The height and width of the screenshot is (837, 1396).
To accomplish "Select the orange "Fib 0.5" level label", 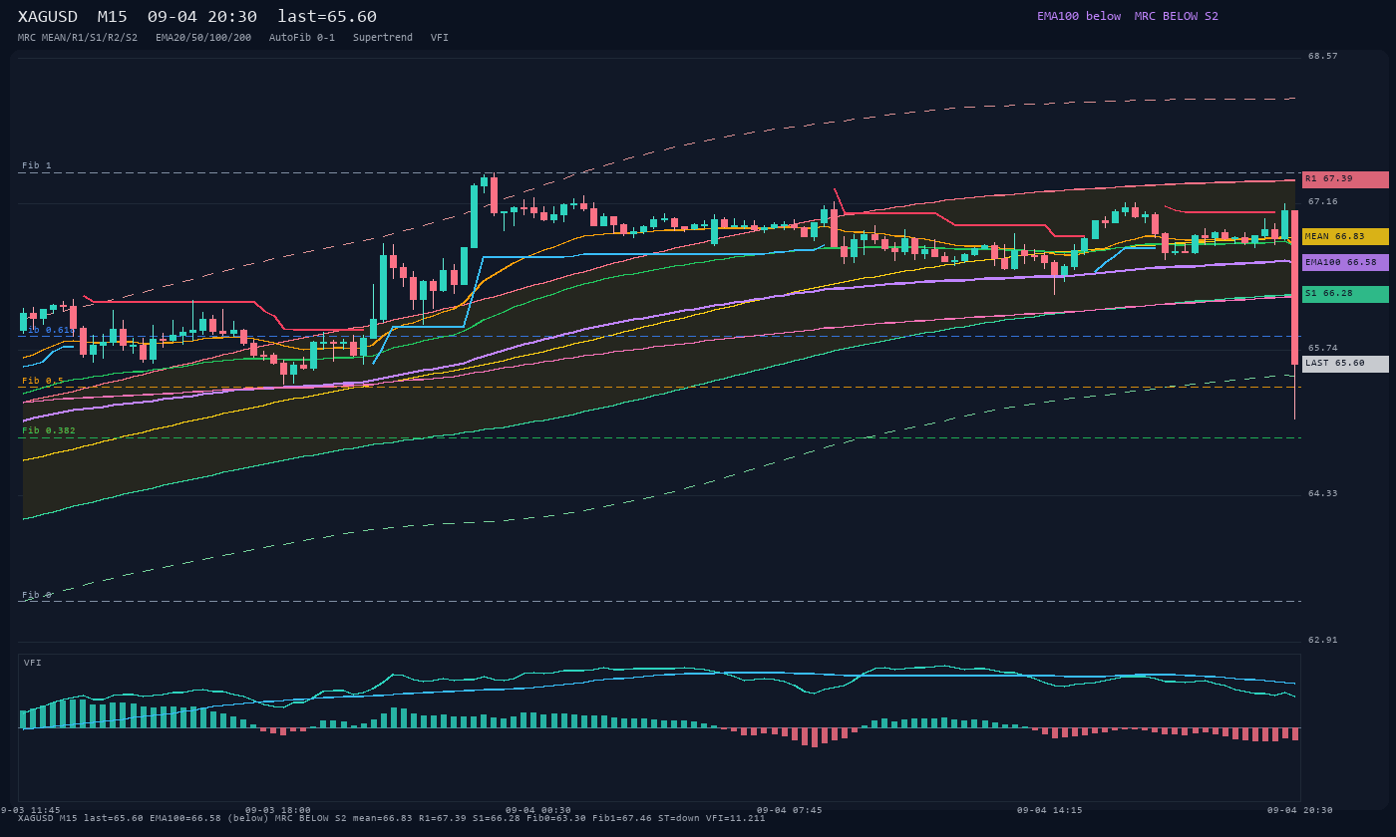I will [43, 382].
